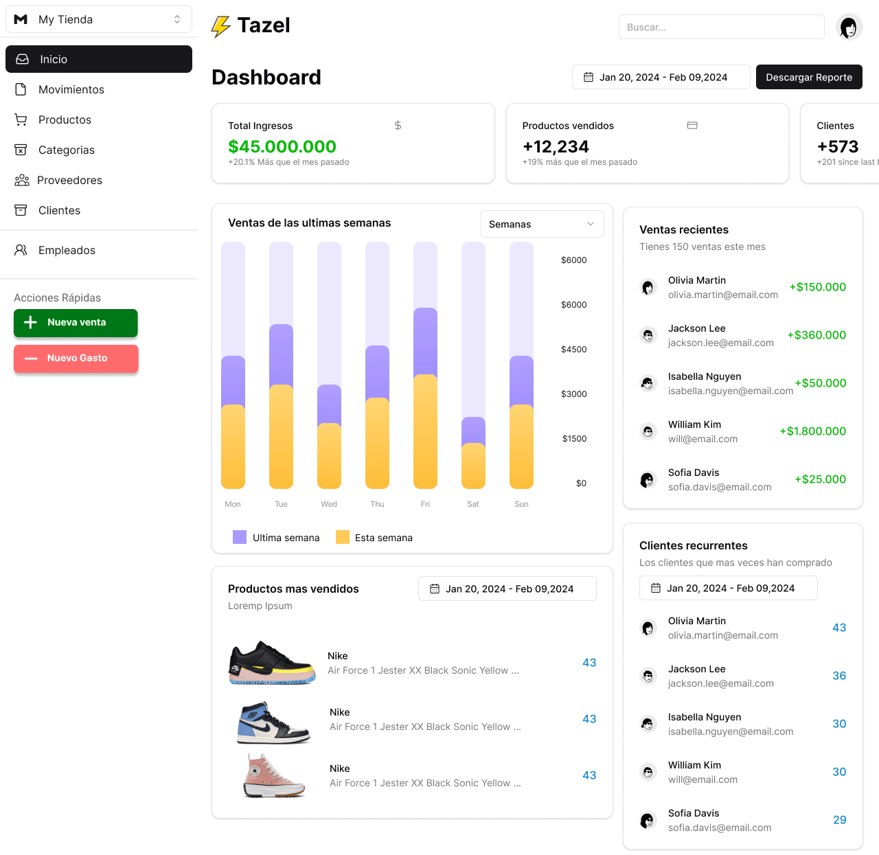Go to Inicio in the sidebar
This screenshot has height=855, width=879.
pyautogui.click(x=99, y=59)
